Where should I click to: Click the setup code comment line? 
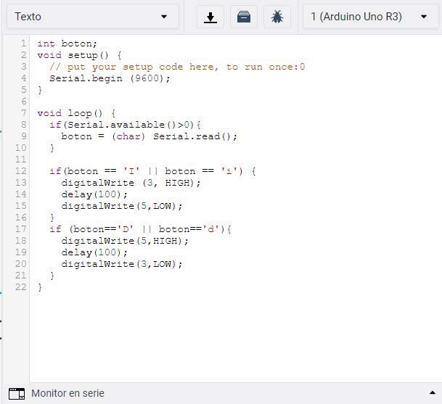pos(176,67)
